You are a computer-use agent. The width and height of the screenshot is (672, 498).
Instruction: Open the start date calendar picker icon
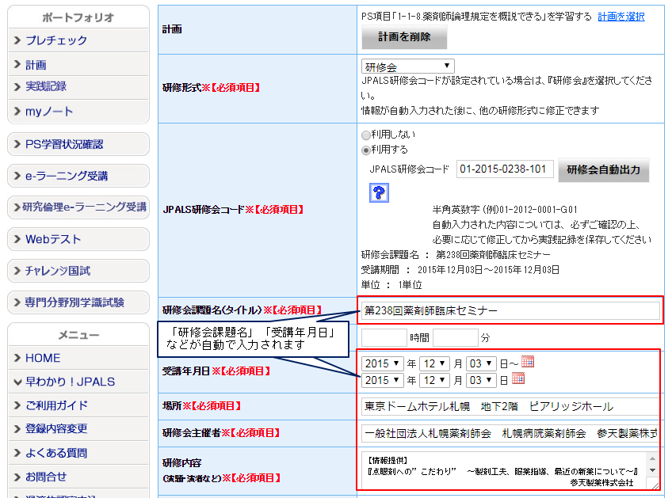pyautogui.click(x=528, y=362)
